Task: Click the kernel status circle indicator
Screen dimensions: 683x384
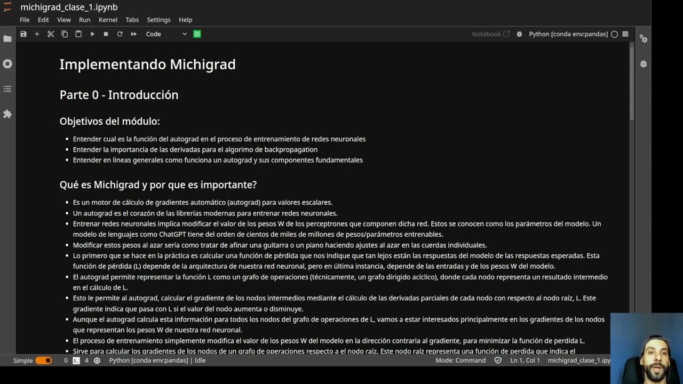Action: click(614, 34)
